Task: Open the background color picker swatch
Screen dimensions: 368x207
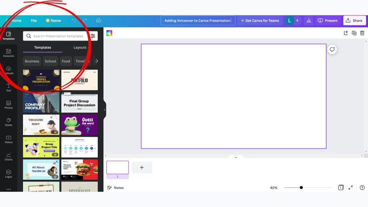Action: 109,33
